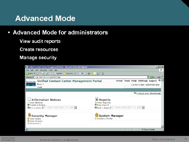The image size is (189, 142).
Task: Click the Mail icon in the browser toolbar
Action: click(80, 74)
